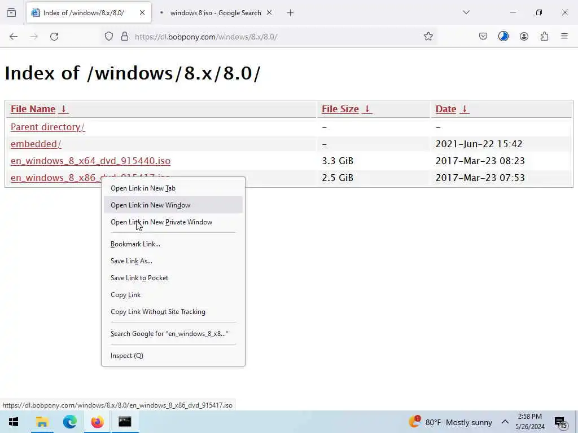This screenshot has height=433, width=578.
Task: Choose Copy Link menu entry
Action: [x=173, y=295]
